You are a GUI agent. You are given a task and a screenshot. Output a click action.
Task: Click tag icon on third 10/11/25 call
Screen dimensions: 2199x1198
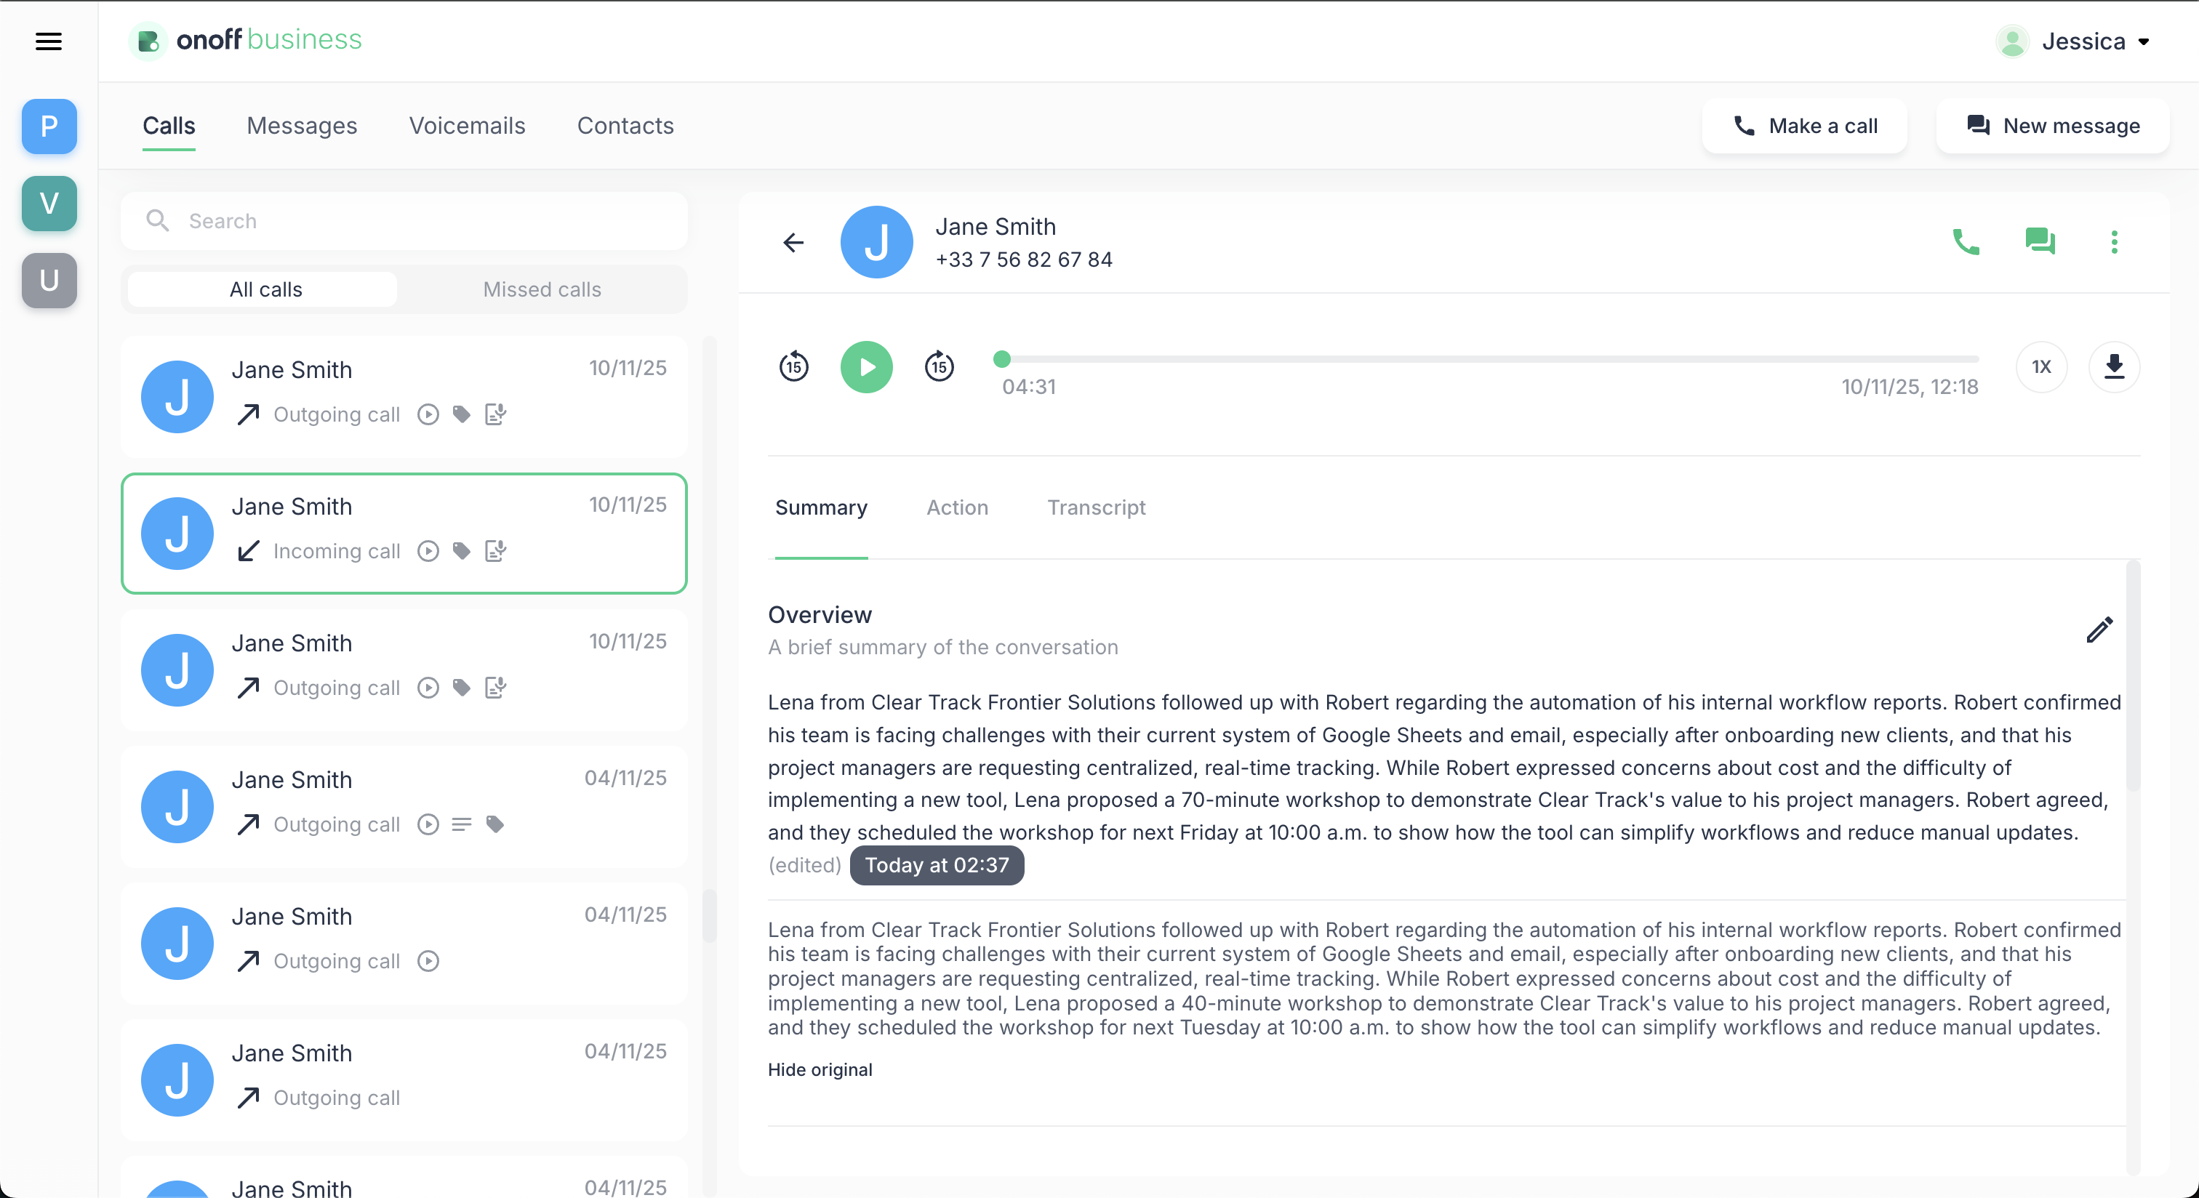coord(462,688)
